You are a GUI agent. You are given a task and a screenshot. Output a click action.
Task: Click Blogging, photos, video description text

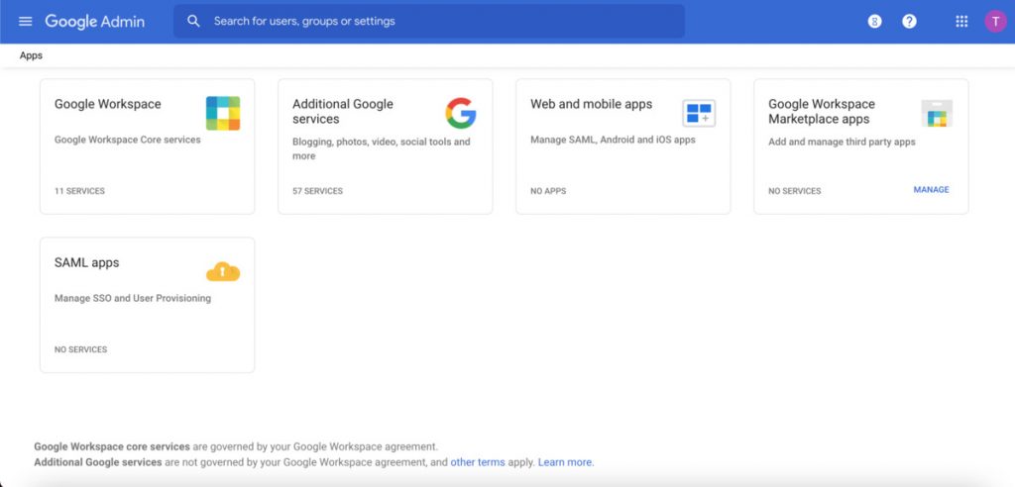(x=382, y=148)
